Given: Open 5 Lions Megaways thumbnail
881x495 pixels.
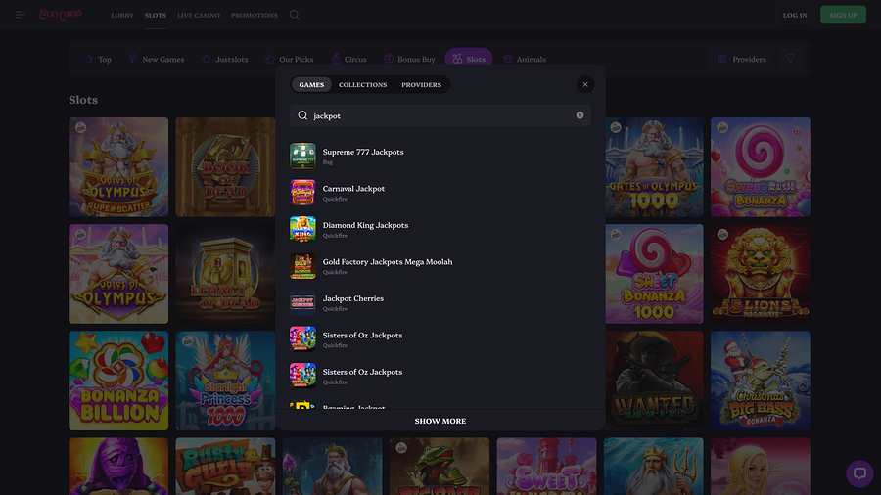Looking at the screenshot, I should click(x=761, y=274).
